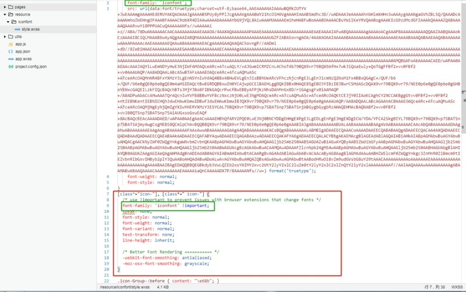Viewport: 466px width, 292px height.
Task: Click font-weight: normal on line 4
Action: (152, 177)
